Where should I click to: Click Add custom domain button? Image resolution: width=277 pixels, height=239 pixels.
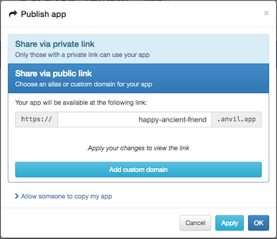pos(138,169)
